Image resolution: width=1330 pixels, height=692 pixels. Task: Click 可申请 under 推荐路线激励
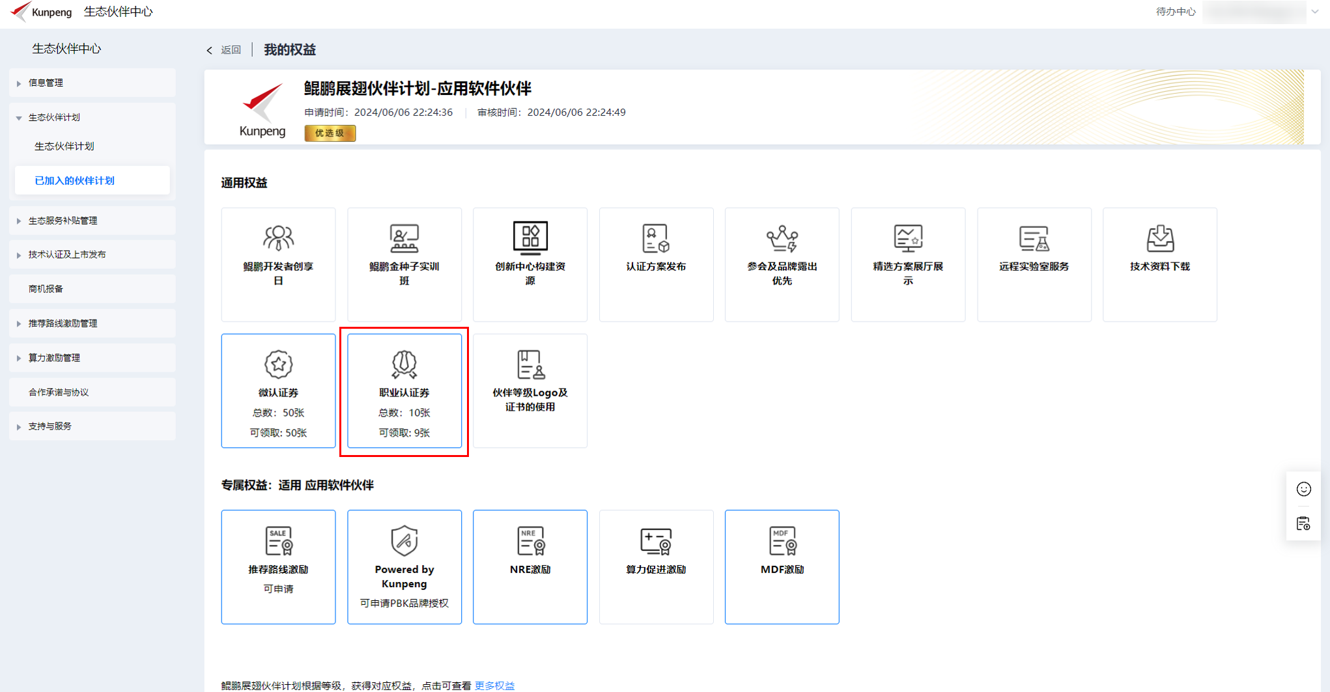pyautogui.click(x=278, y=589)
